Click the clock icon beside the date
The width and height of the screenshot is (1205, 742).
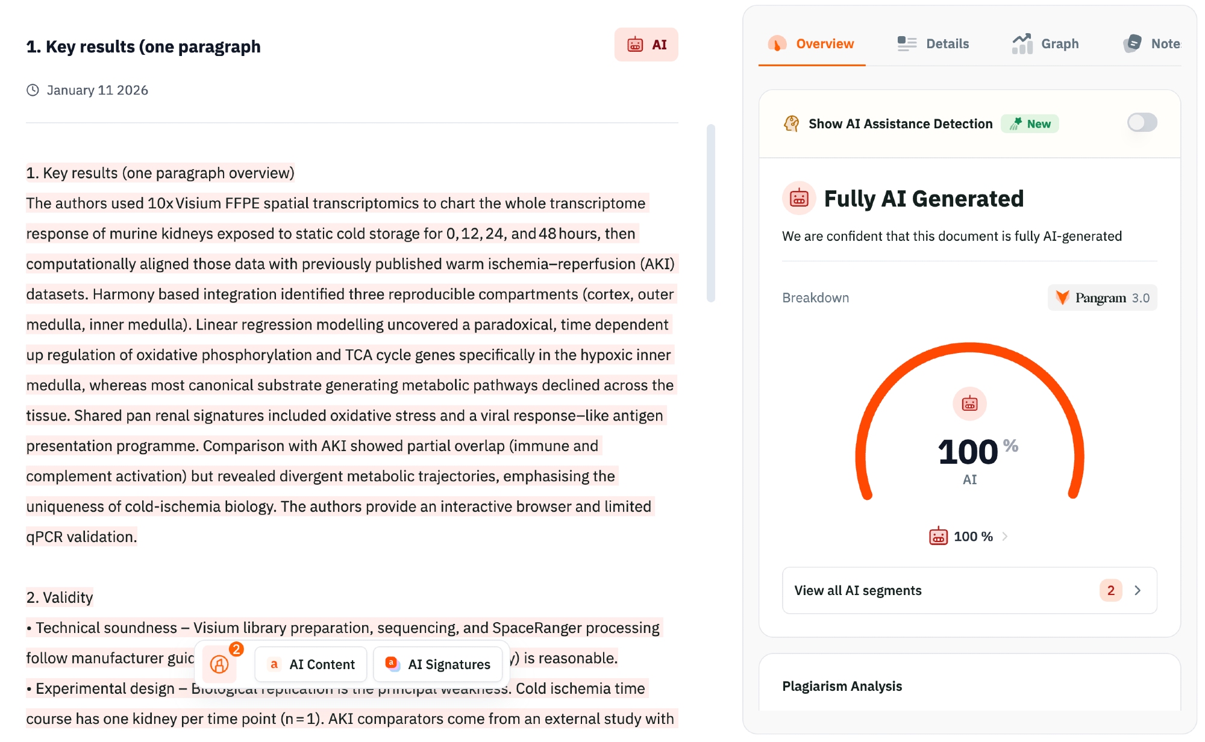click(33, 90)
